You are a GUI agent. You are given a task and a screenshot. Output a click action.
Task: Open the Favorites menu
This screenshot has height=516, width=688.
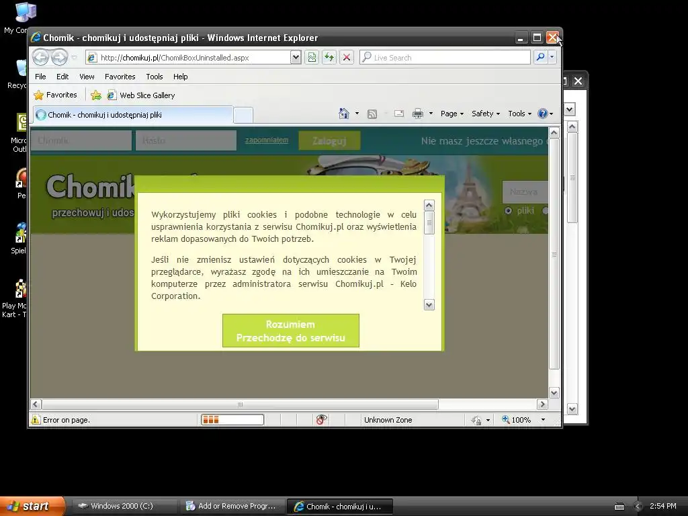point(120,77)
